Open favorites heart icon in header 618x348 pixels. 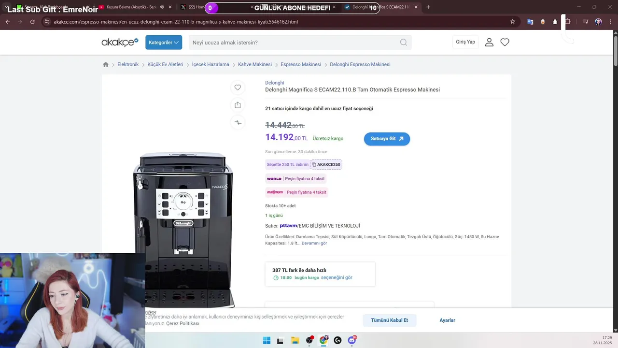pos(505,43)
